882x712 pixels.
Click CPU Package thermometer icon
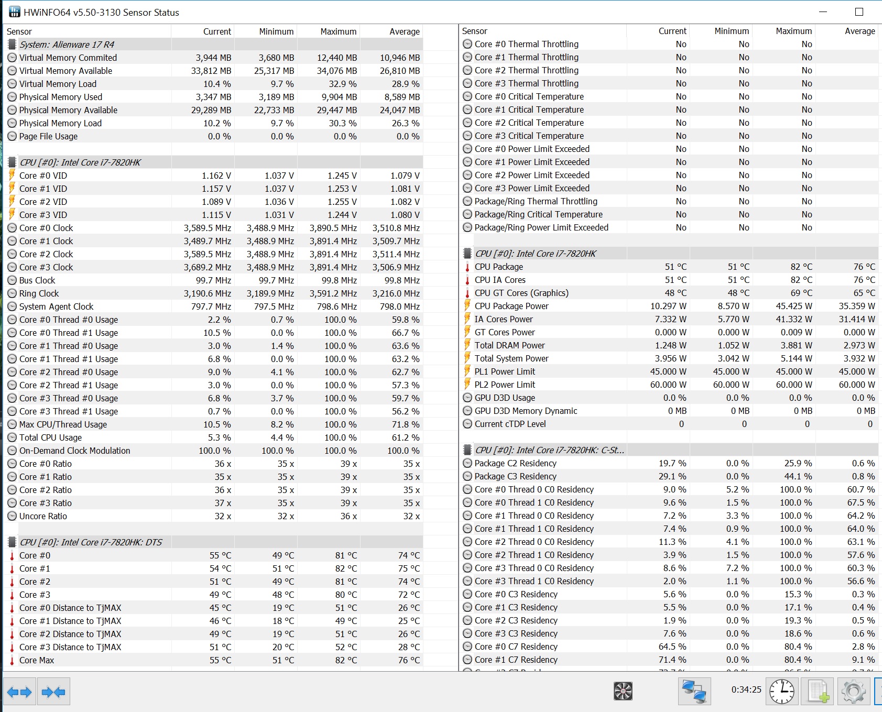coord(467,267)
